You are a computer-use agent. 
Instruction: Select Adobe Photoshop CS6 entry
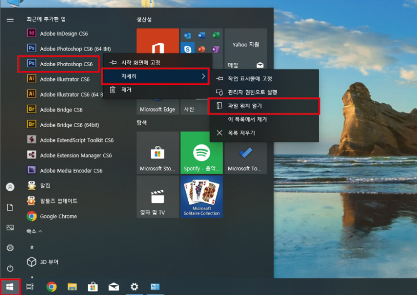59,64
